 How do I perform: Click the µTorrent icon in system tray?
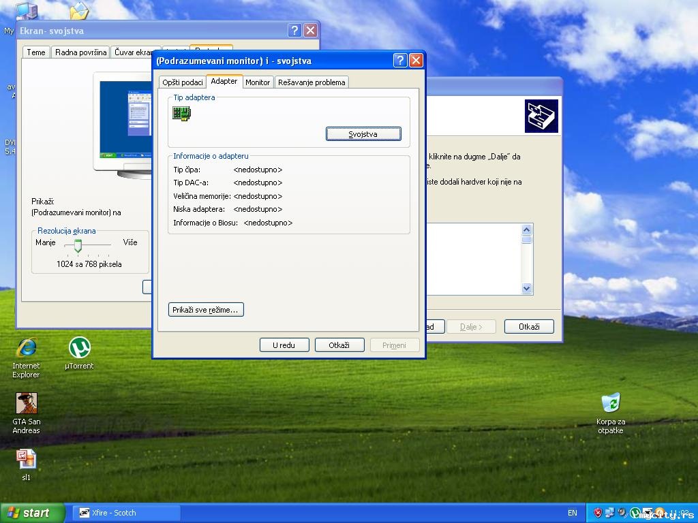pos(635,513)
